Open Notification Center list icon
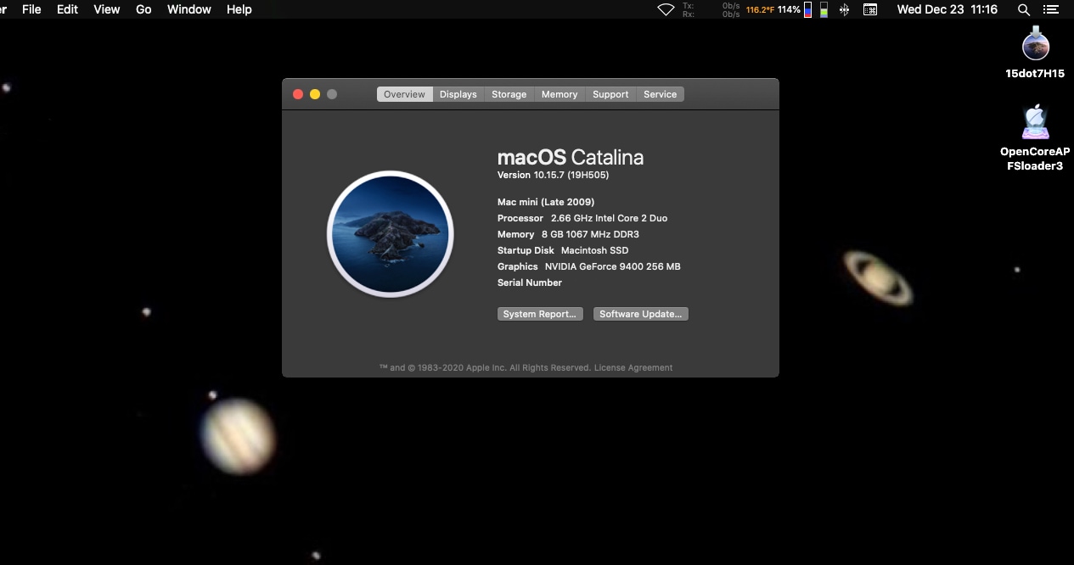 [1051, 9]
